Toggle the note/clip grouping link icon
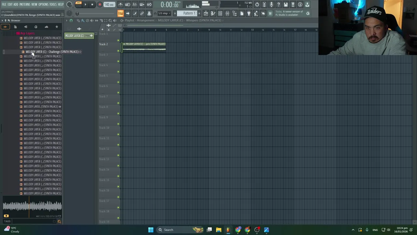417x235 pixels. coord(142,13)
